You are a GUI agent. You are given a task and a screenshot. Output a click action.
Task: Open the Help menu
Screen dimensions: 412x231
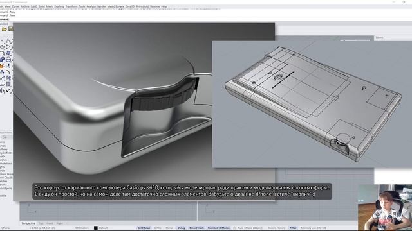[164, 6]
